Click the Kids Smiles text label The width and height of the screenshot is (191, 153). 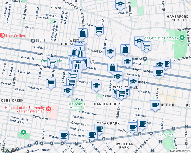click(x=16, y=36)
